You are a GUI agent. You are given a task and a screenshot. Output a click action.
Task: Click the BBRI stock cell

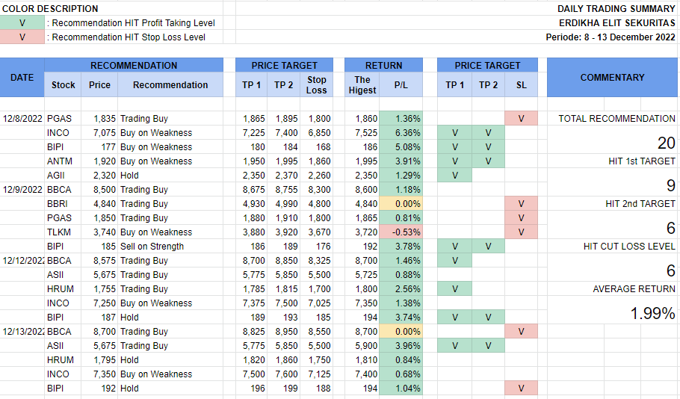[x=59, y=204]
